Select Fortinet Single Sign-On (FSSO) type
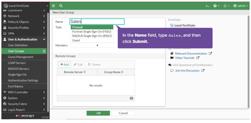Viewport: 251px width, 123px height. pyautogui.click(x=92, y=31)
